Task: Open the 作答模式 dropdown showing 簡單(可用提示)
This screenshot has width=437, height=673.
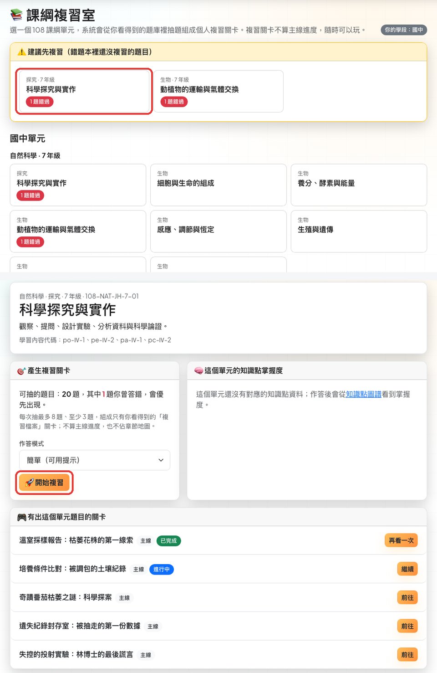Action: click(95, 460)
